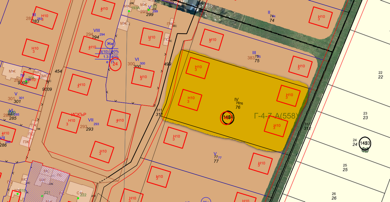
Task: Click the 454 road parcel label
Action: click(58, 72)
